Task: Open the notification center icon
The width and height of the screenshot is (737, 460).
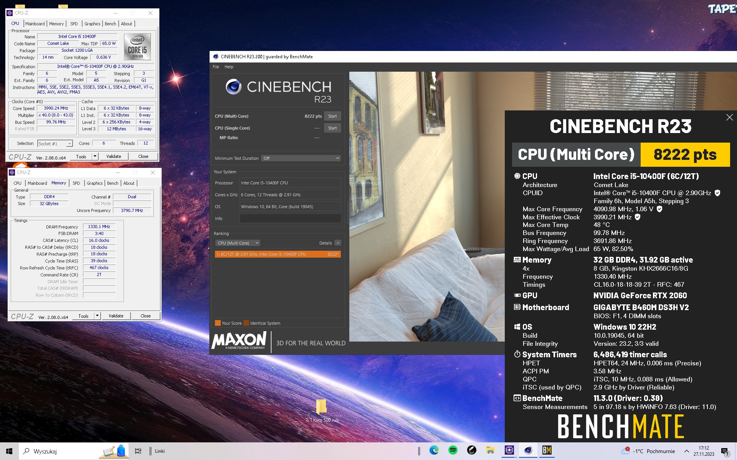Action: [725, 452]
